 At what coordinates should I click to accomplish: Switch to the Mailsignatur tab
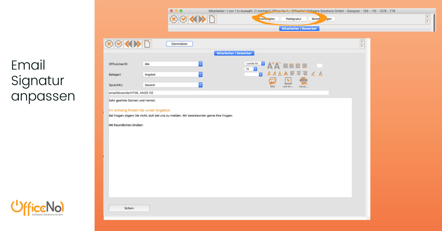(294, 19)
